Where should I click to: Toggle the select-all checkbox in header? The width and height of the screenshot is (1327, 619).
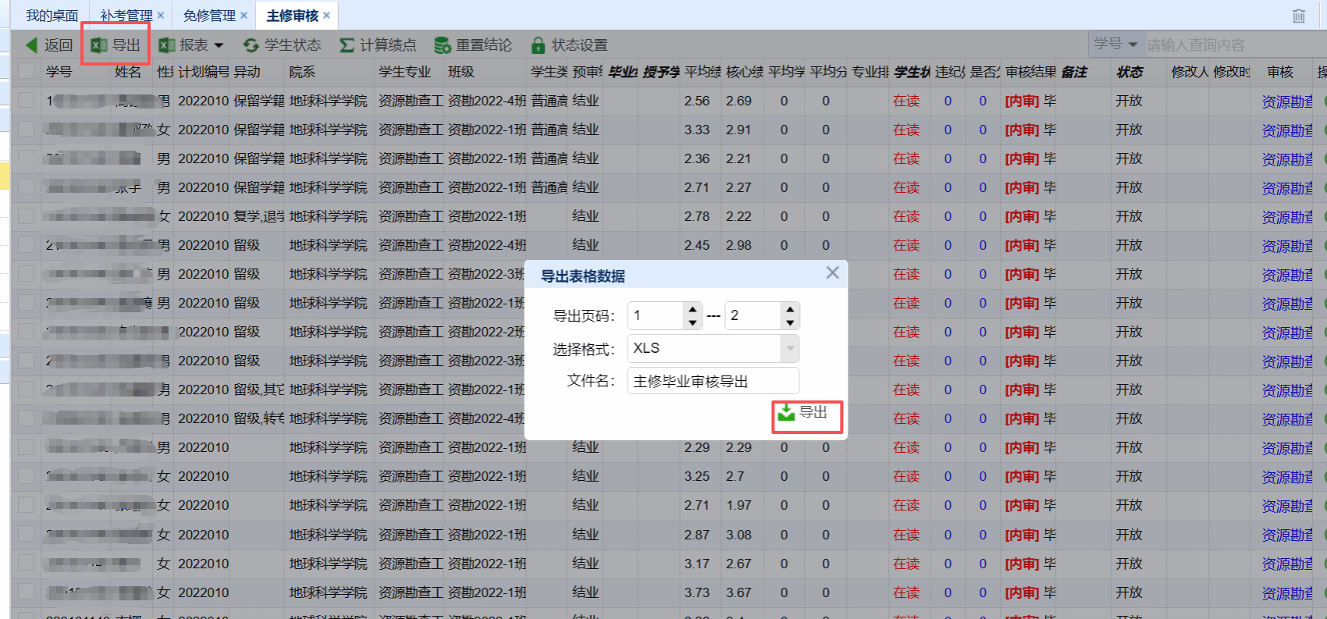tap(27, 71)
